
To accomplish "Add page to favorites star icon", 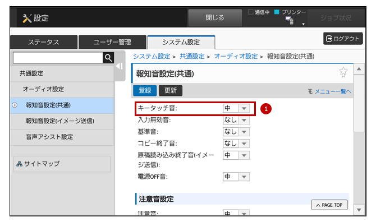I will pyautogui.click(x=343, y=72).
